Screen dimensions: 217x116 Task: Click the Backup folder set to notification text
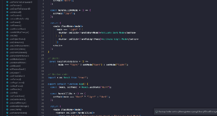[188, 111]
